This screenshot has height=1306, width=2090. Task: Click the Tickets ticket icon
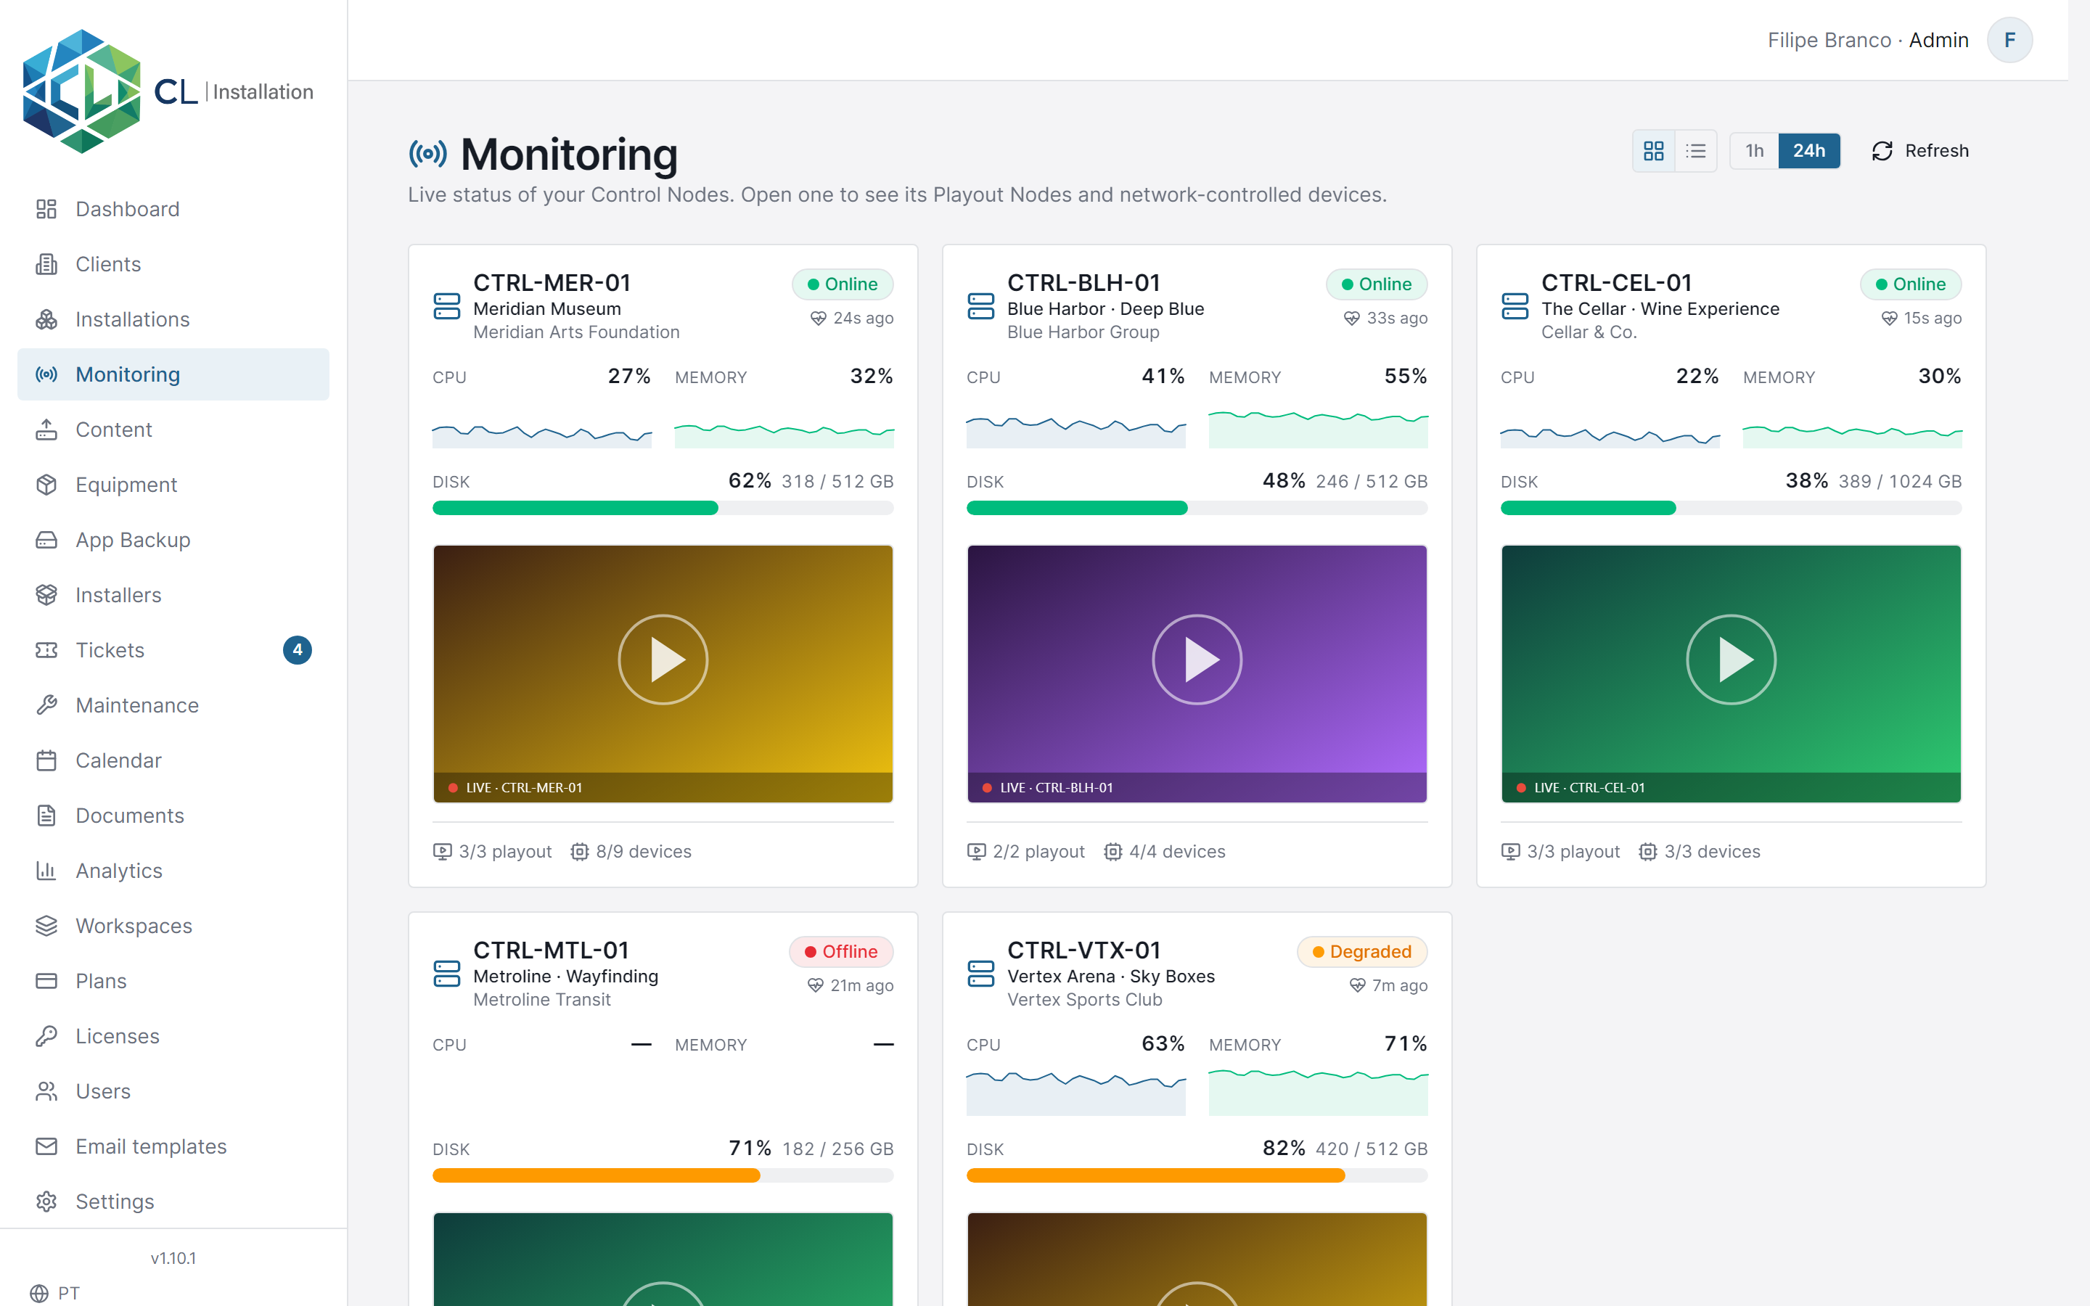[x=46, y=650]
